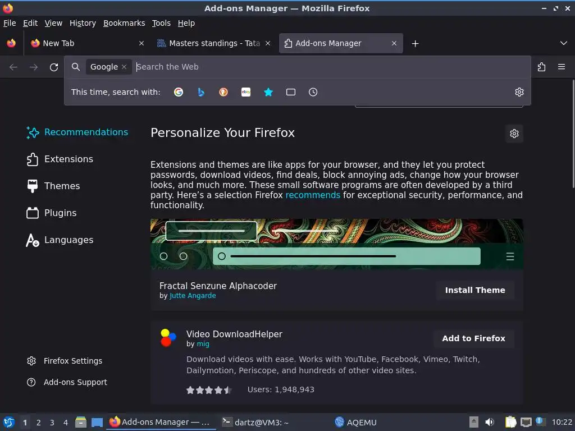Open the toolbar Extensions puzzle icon

click(x=542, y=67)
